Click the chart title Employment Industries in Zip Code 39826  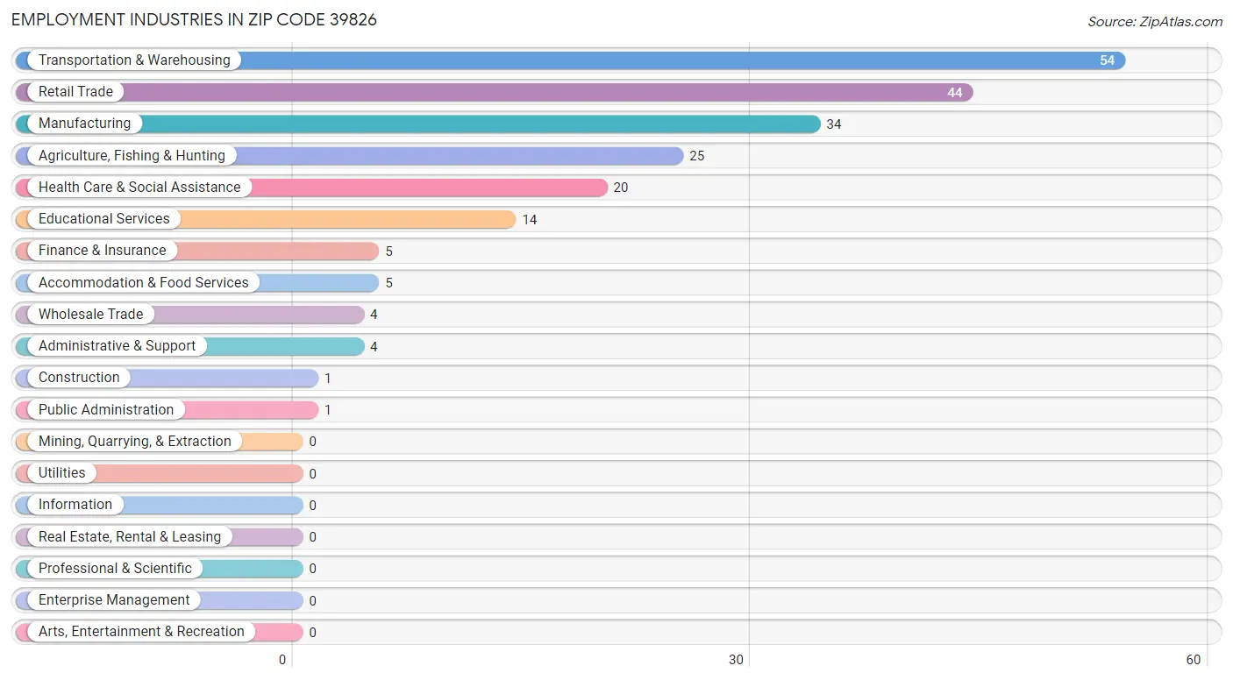(x=194, y=19)
